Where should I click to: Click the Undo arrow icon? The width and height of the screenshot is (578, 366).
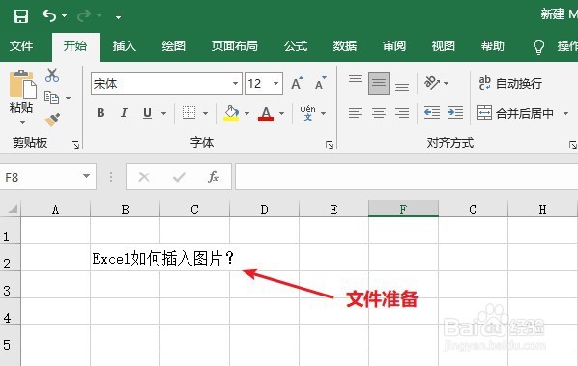pyautogui.click(x=49, y=15)
